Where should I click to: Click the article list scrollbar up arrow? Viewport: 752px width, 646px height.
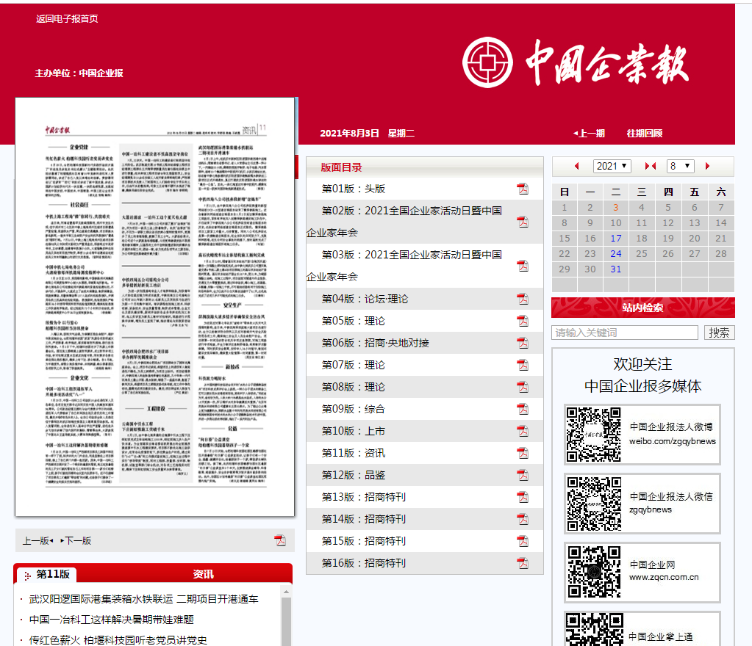point(286,592)
